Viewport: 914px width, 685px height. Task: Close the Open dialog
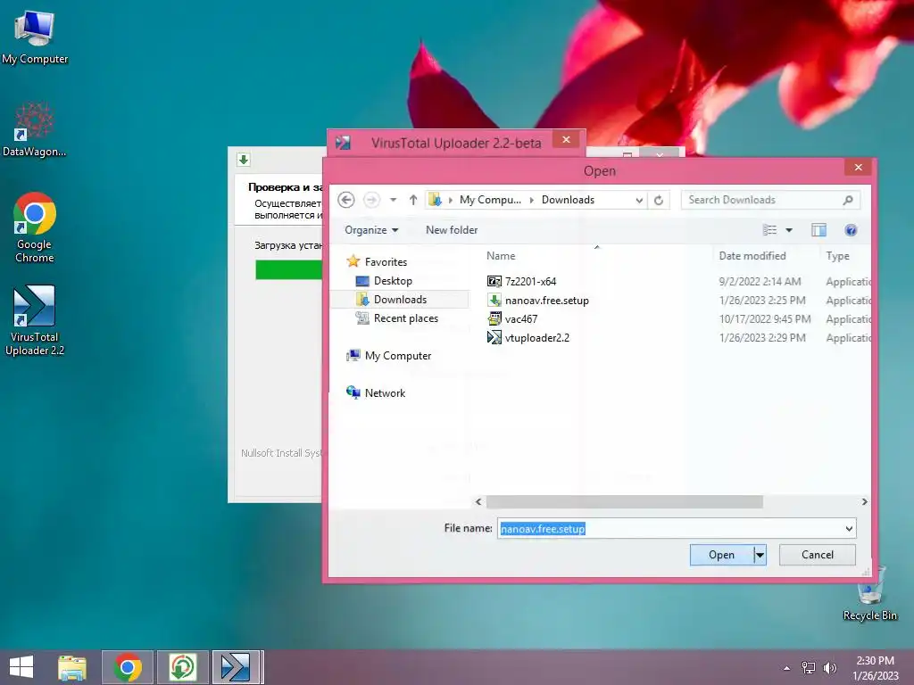(x=858, y=168)
